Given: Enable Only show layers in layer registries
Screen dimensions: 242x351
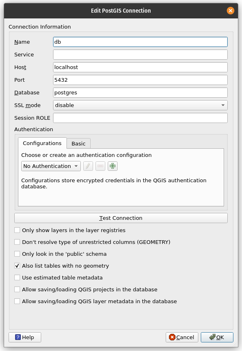Looking at the screenshot, I should pos(17,230).
